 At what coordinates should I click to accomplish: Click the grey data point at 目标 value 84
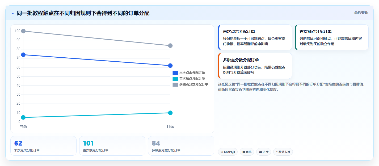coord(170,46)
